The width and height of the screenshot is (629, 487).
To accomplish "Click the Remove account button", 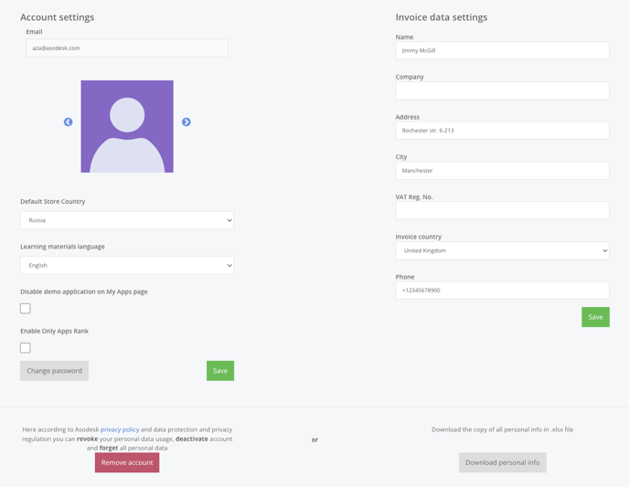I will [x=127, y=462].
